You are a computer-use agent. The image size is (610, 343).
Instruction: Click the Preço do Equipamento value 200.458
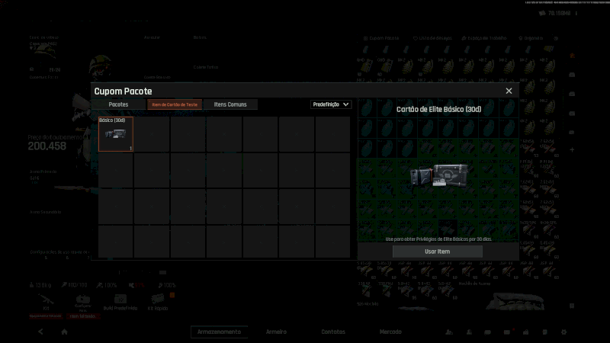[47, 146]
